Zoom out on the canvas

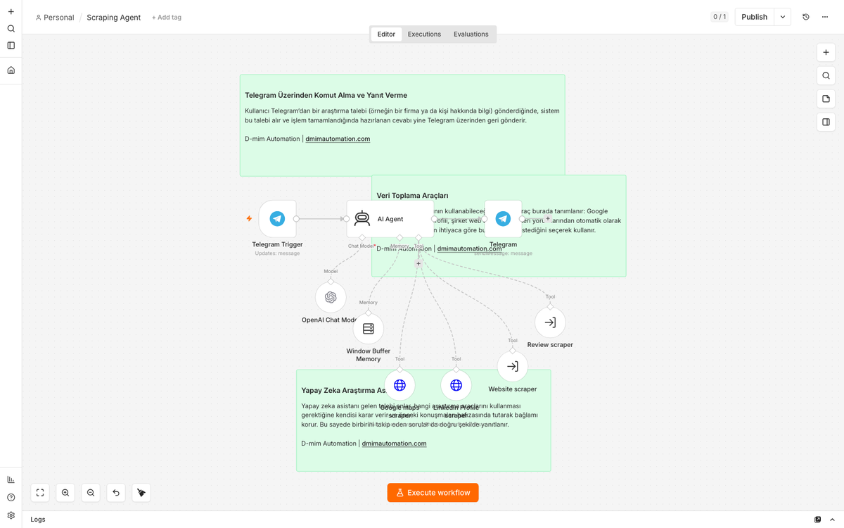click(x=91, y=493)
